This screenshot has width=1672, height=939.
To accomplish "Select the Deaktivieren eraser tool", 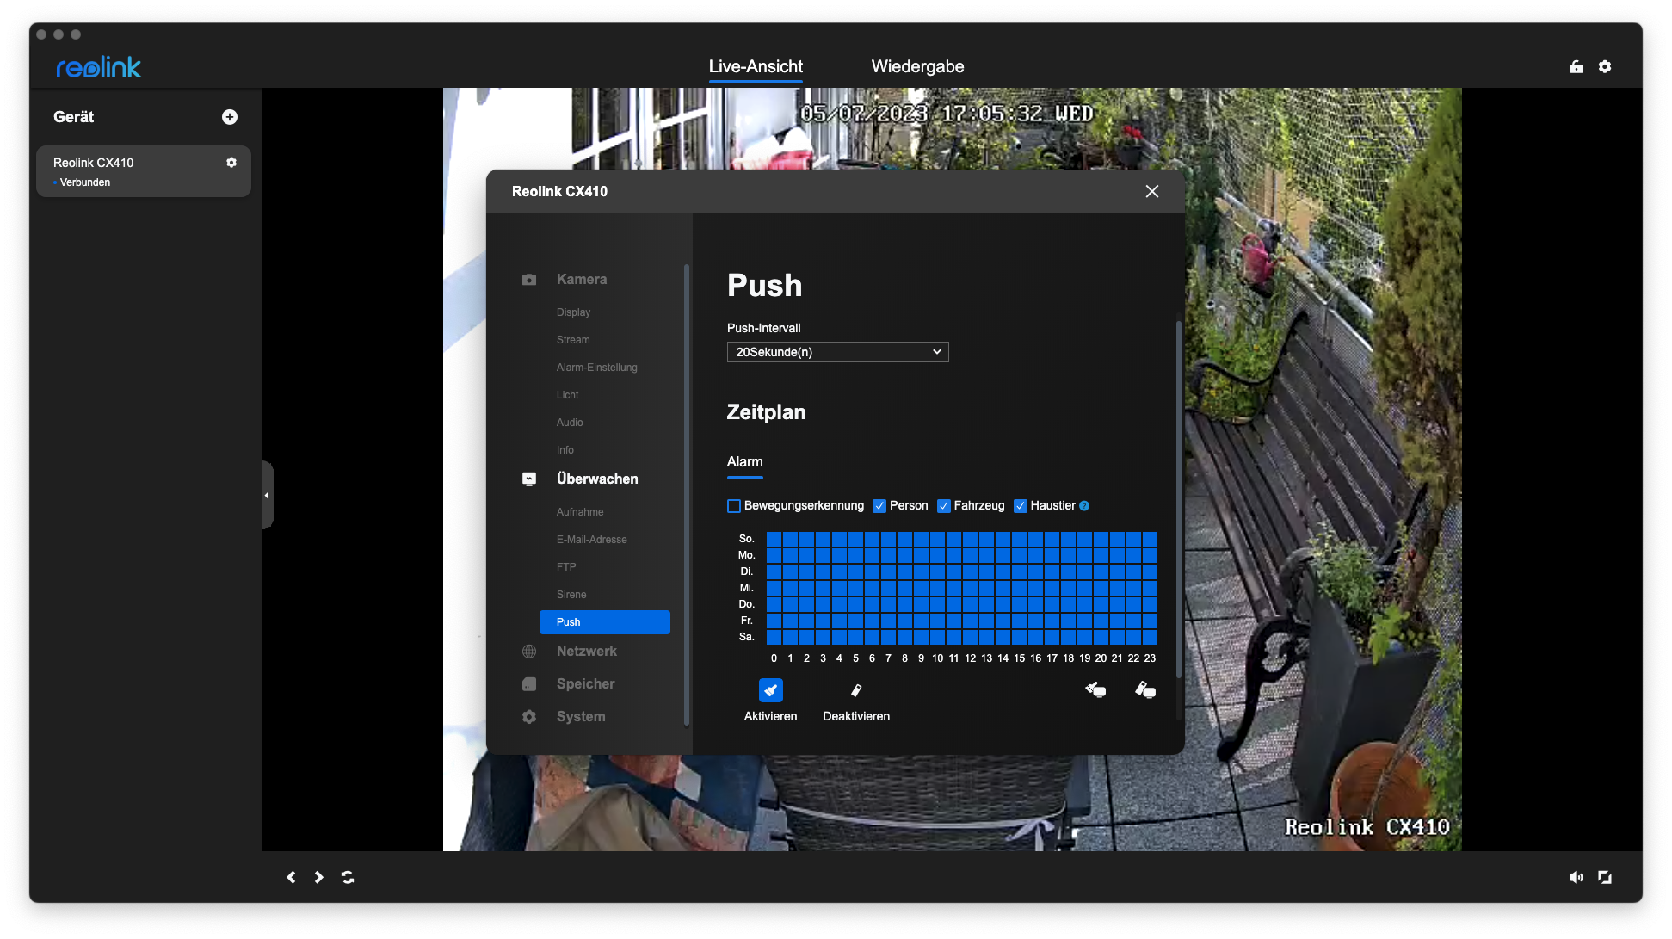I will pyautogui.click(x=855, y=690).
